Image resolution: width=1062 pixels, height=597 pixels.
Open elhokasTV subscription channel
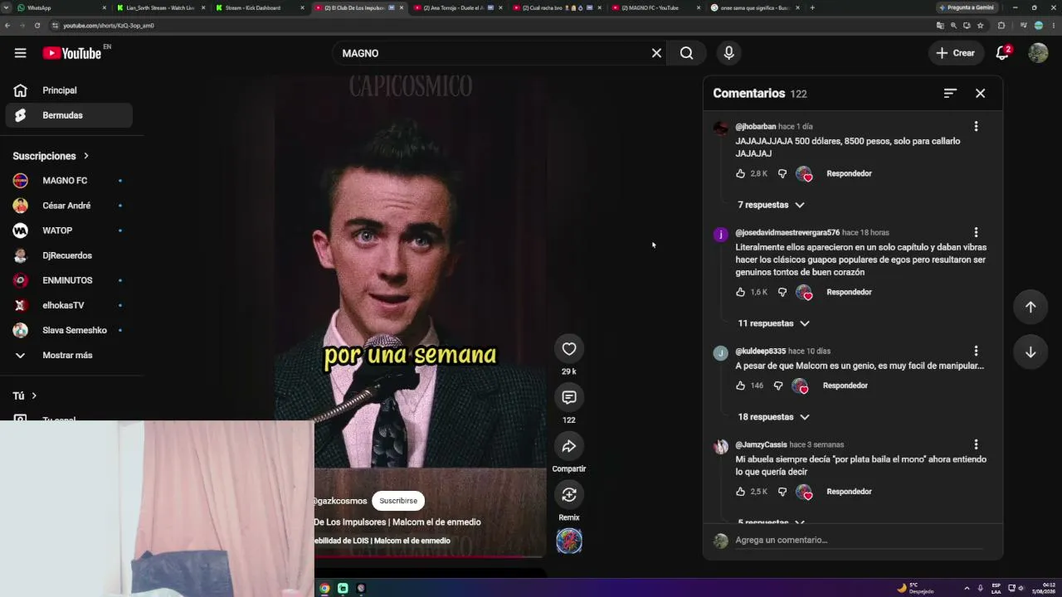click(69, 305)
